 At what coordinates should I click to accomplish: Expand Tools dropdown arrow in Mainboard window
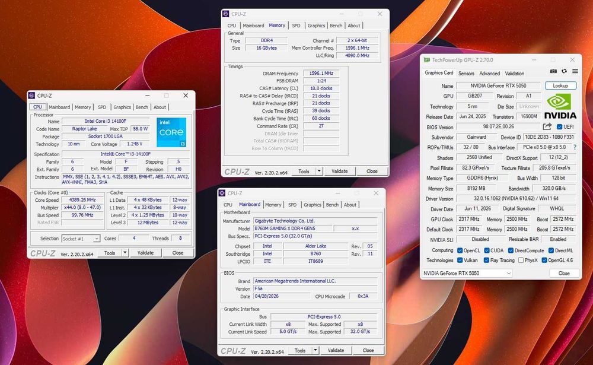click(315, 350)
